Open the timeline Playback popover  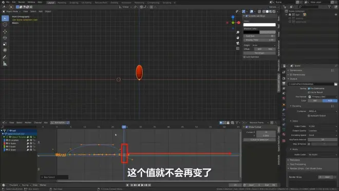14,185
